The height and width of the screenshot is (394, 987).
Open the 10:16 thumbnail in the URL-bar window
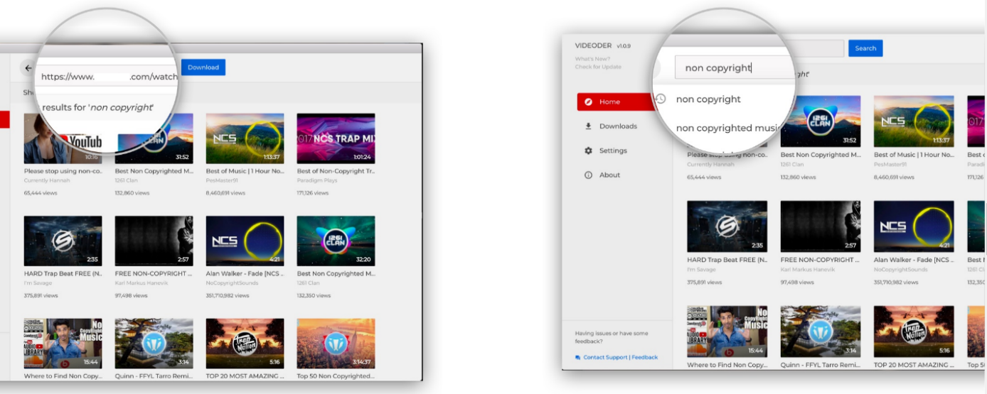pyautogui.click(x=63, y=138)
